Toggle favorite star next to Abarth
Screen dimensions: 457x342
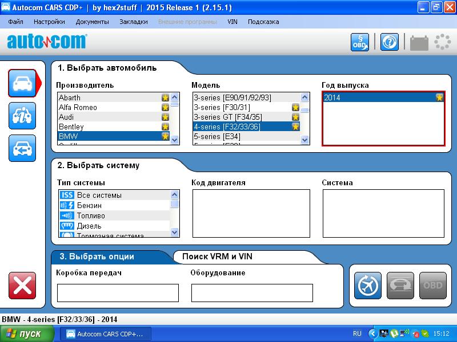tap(165, 98)
